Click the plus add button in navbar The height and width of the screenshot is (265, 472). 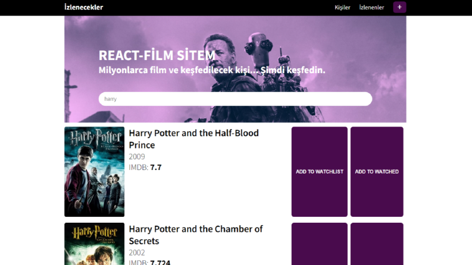pyautogui.click(x=399, y=7)
